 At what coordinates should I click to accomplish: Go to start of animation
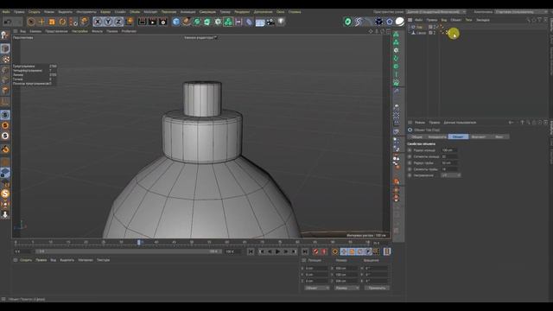(251, 251)
